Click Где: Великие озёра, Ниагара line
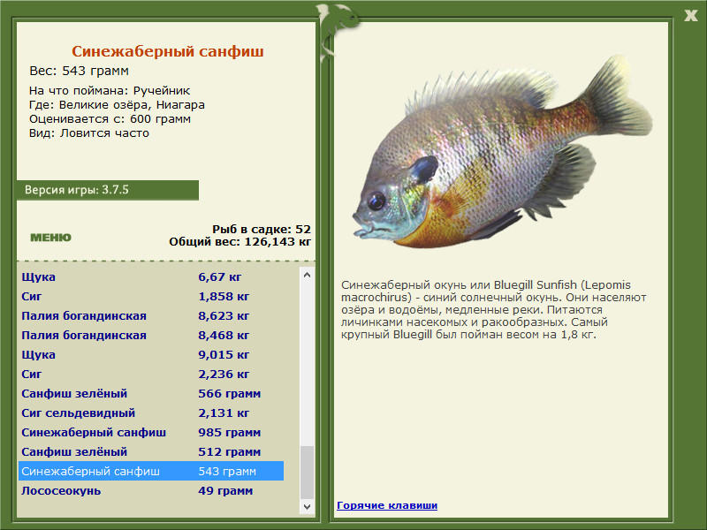This screenshot has width=707, height=530. pyautogui.click(x=117, y=105)
